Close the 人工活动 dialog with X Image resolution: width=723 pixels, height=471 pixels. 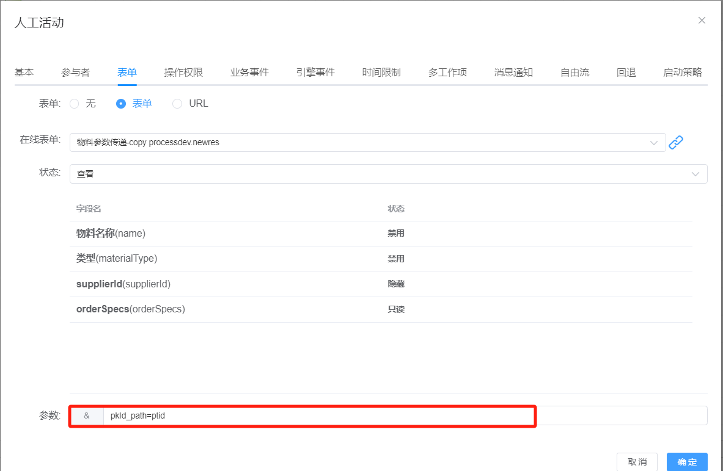pos(702,21)
